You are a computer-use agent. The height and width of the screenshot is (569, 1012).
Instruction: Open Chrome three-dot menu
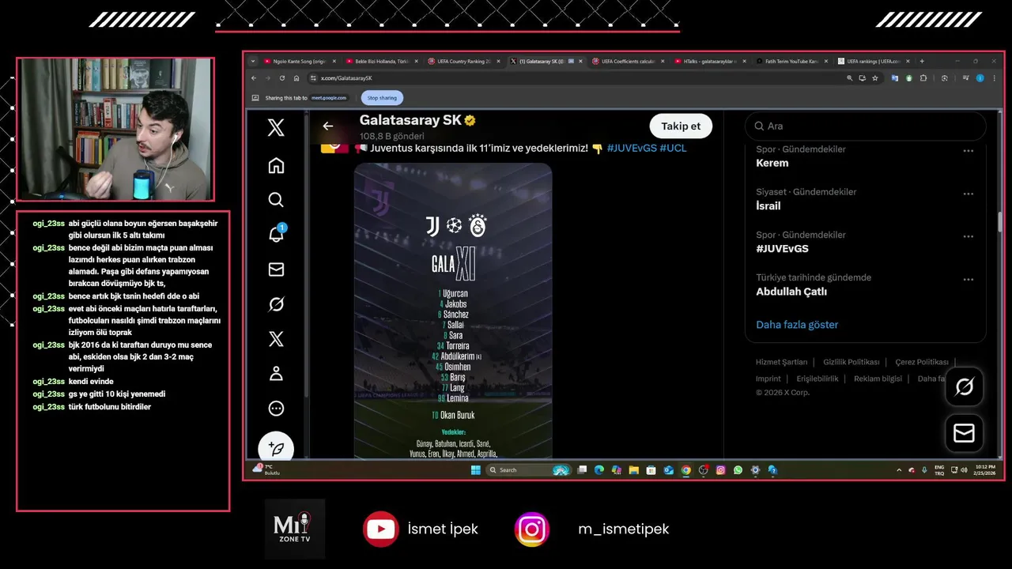pos(994,78)
